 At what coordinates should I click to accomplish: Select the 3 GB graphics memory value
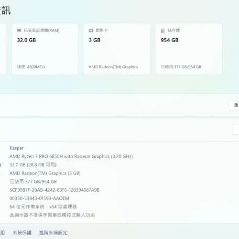[95, 40]
